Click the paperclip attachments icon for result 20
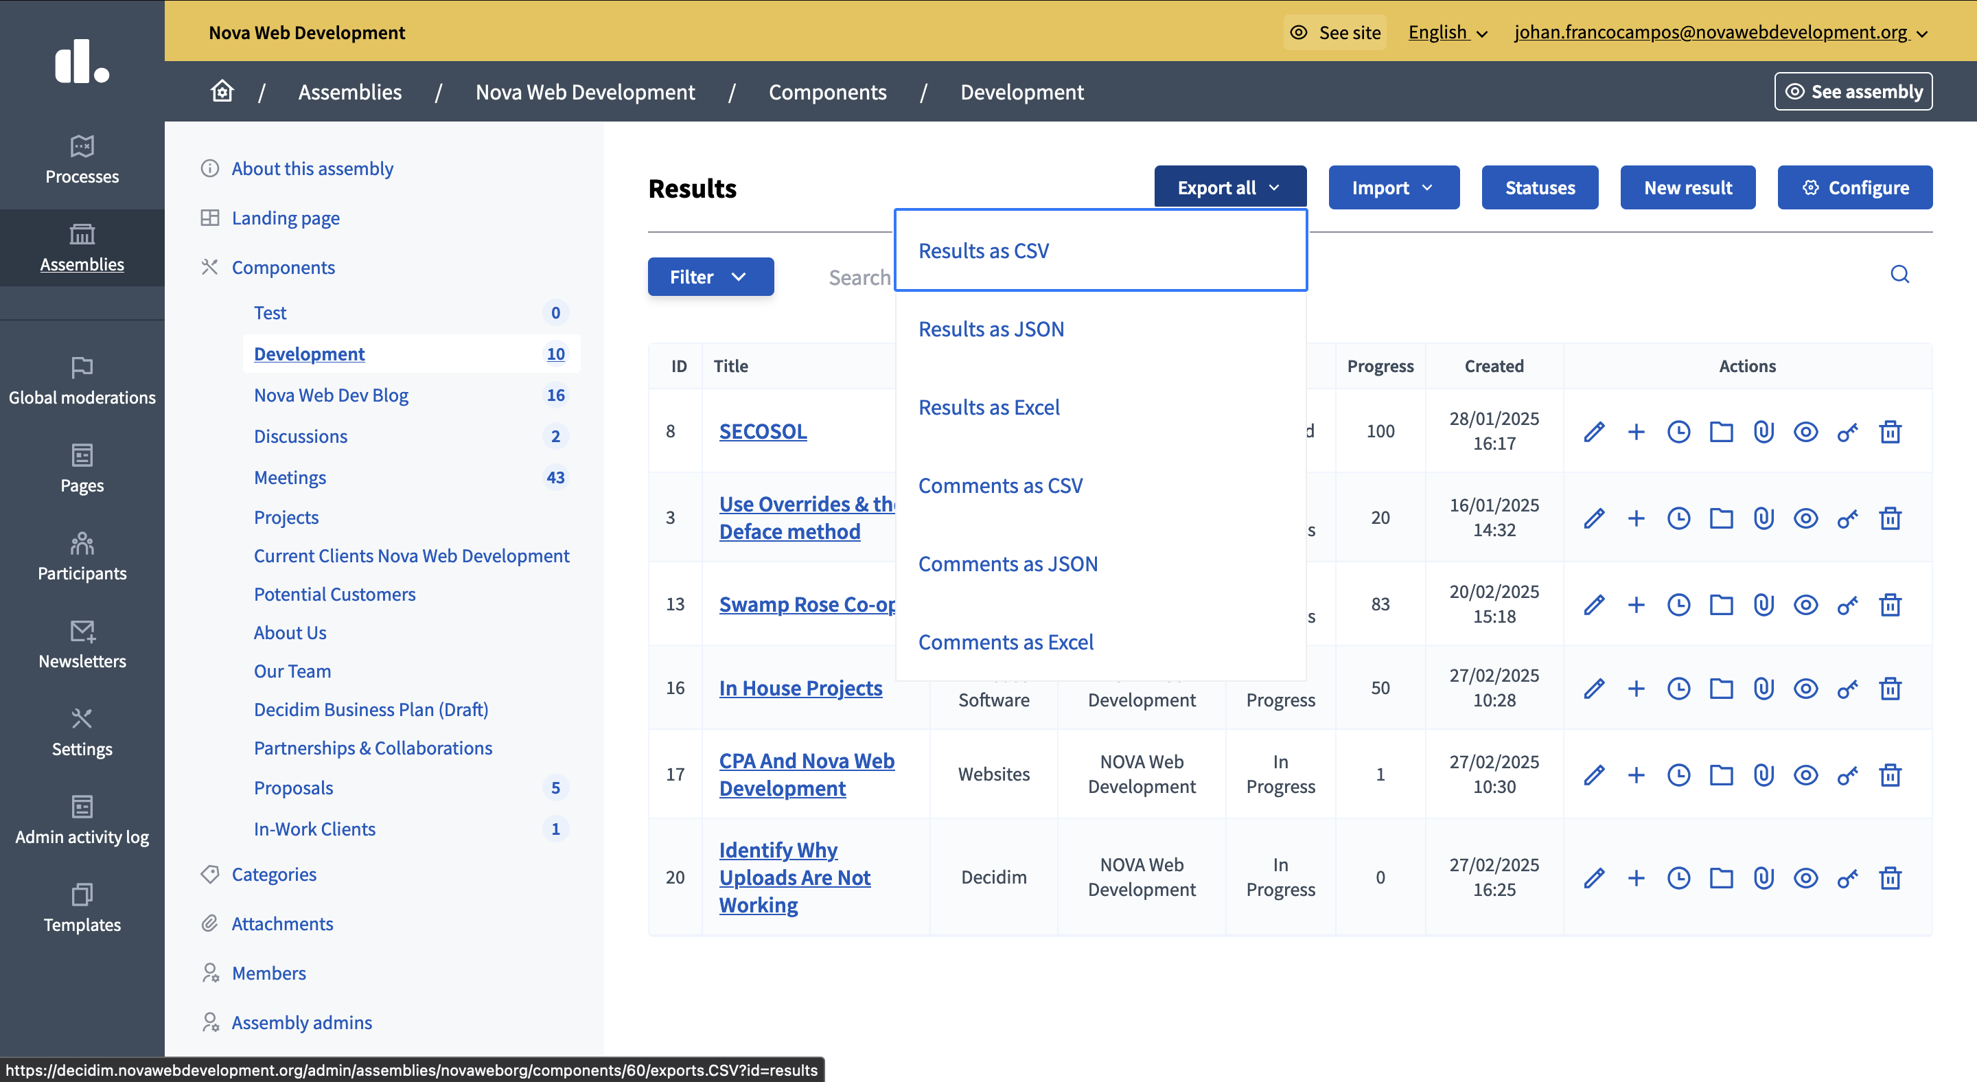1977x1082 pixels. [x=1764, y=877]
